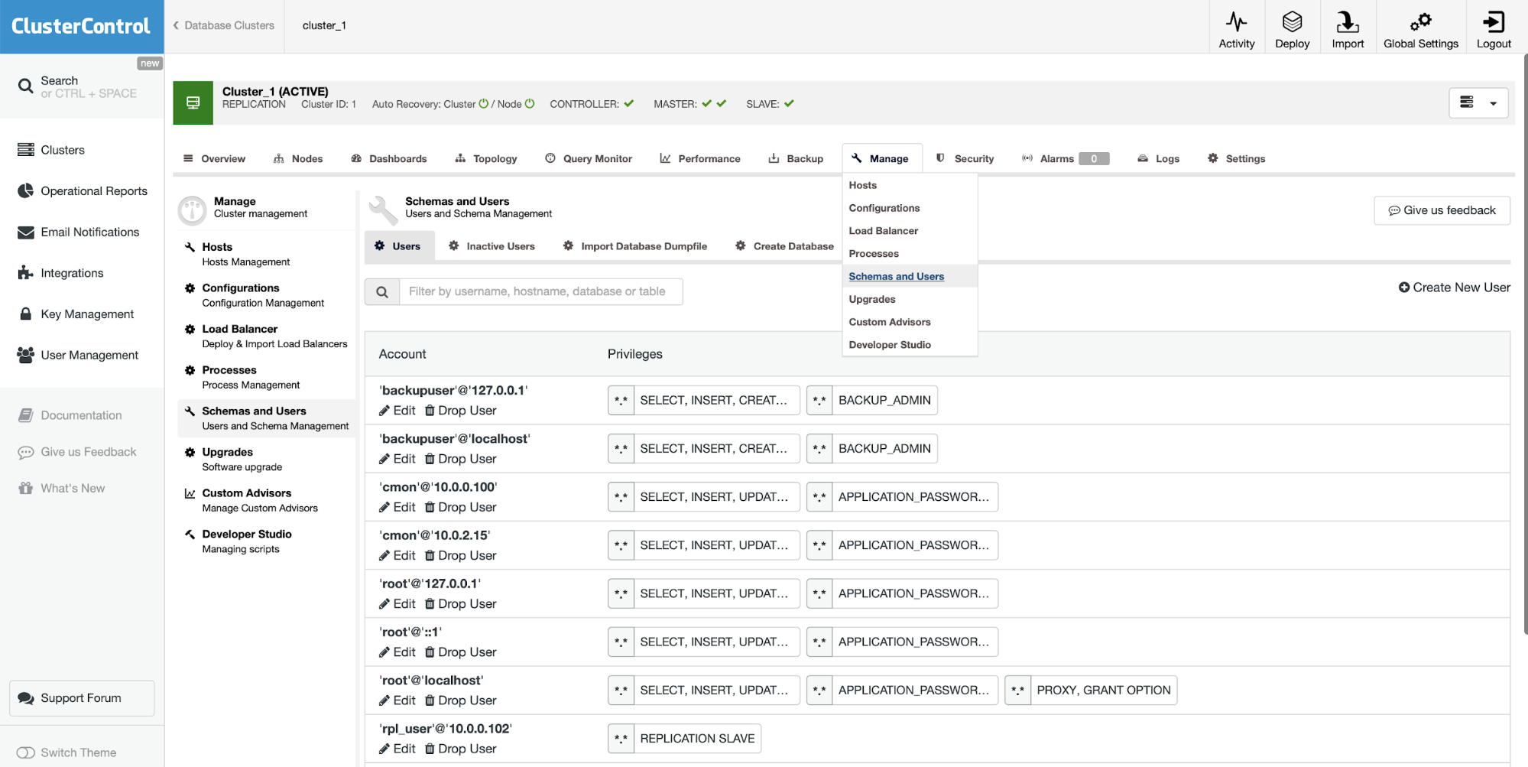
Task: Click Drop User for 'cmon'@'10.0.0.100'
Action: 461,507
